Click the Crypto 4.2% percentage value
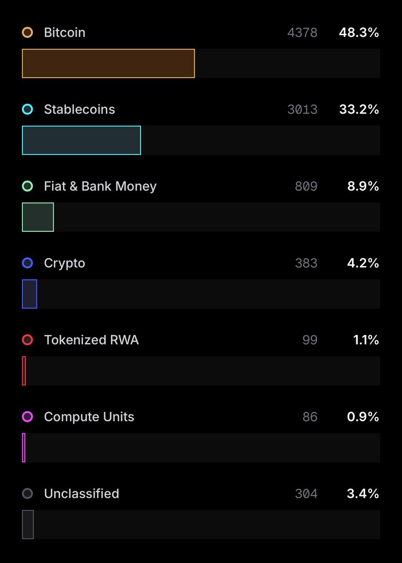The height and width of the screenshot is (563, 402). click(363, 263)
